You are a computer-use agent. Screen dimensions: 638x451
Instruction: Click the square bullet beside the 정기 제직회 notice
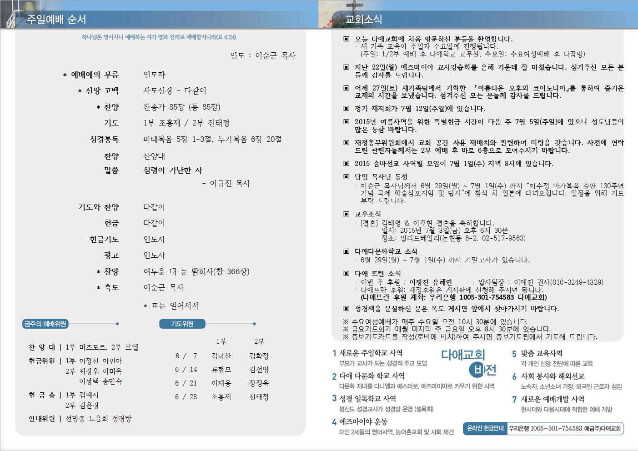click(x=347, y=109)
